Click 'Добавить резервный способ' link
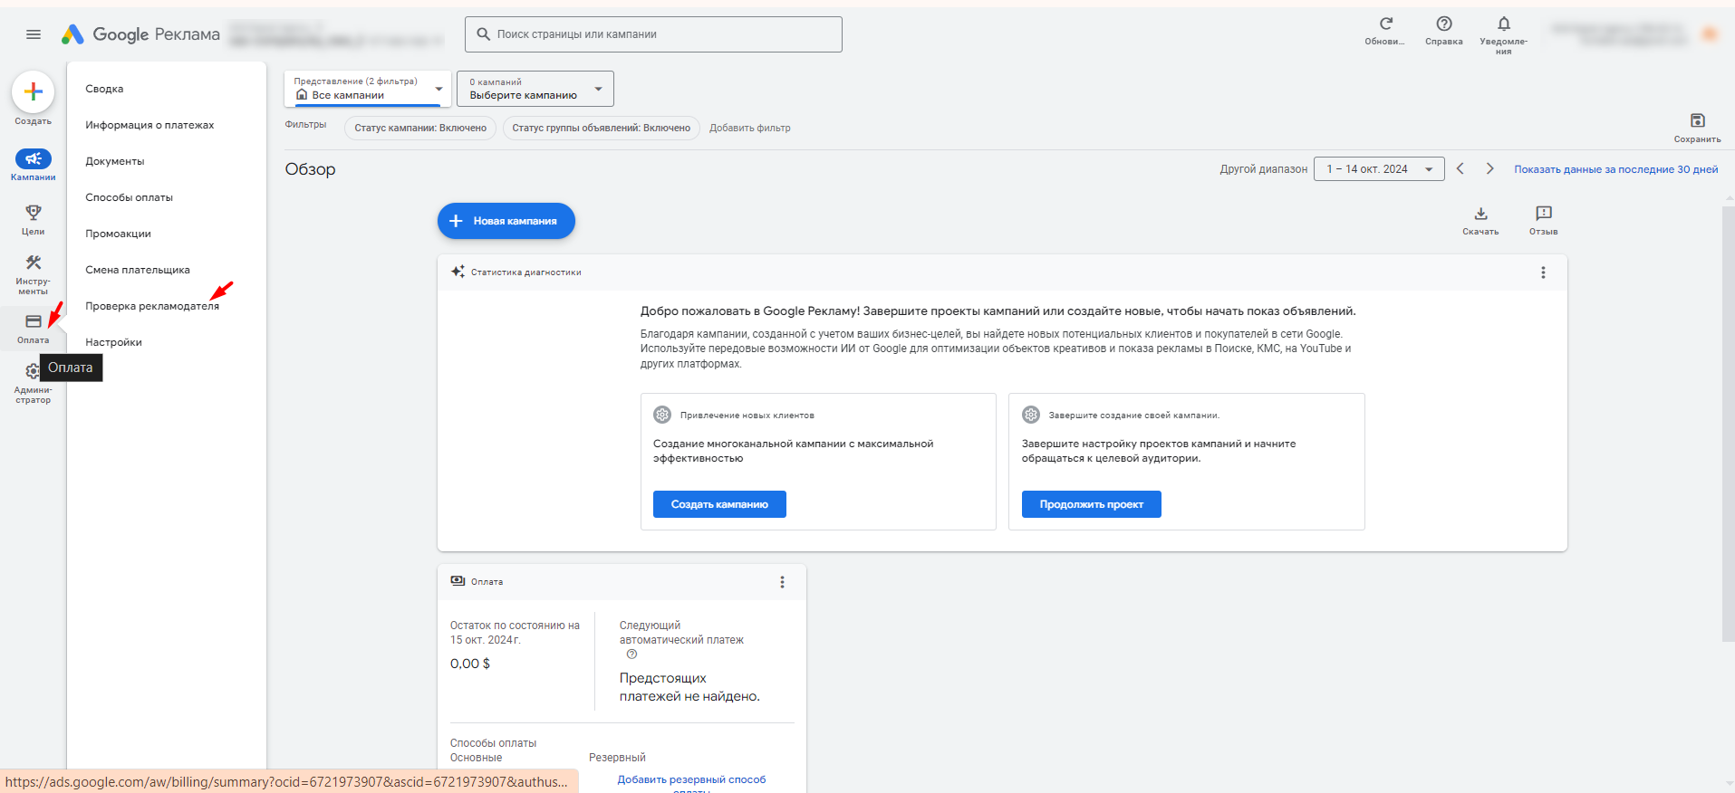The image size is (1735, 793). (x=691, y=779)
